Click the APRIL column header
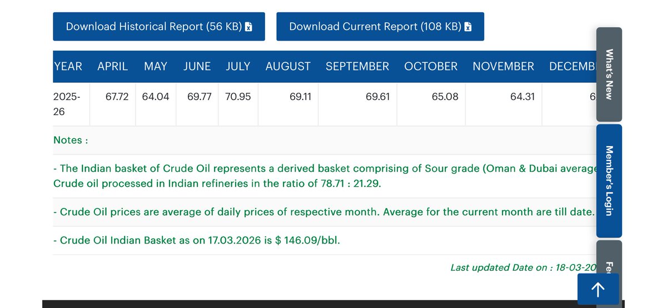 click(112, 67)
